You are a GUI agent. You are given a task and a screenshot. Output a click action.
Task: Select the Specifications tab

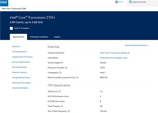pyautogui.click(x=18, y=37)
